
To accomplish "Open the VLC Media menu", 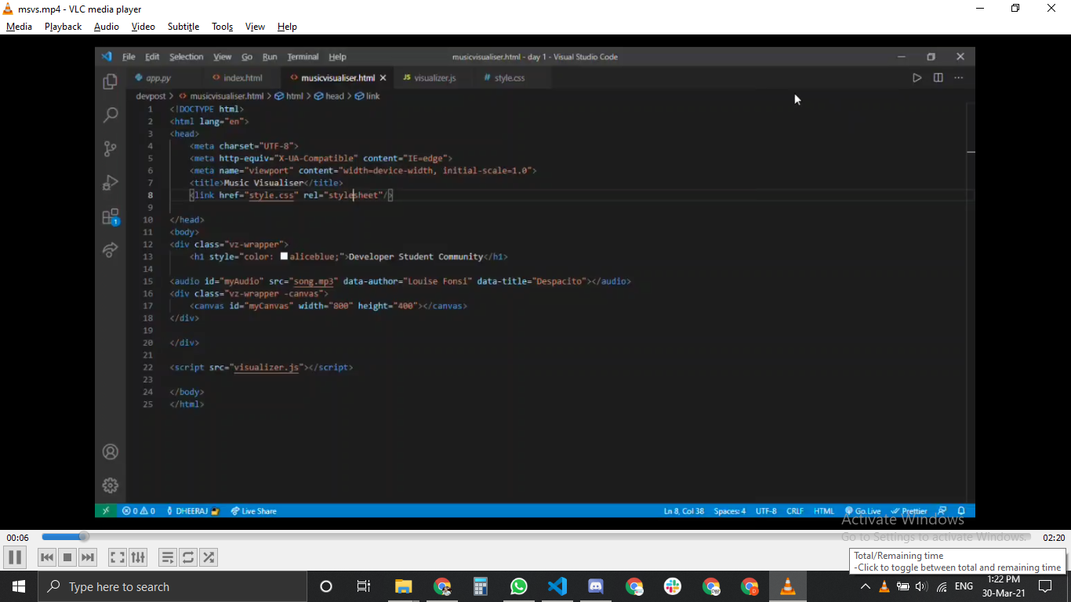I will [x=19, y=27].
